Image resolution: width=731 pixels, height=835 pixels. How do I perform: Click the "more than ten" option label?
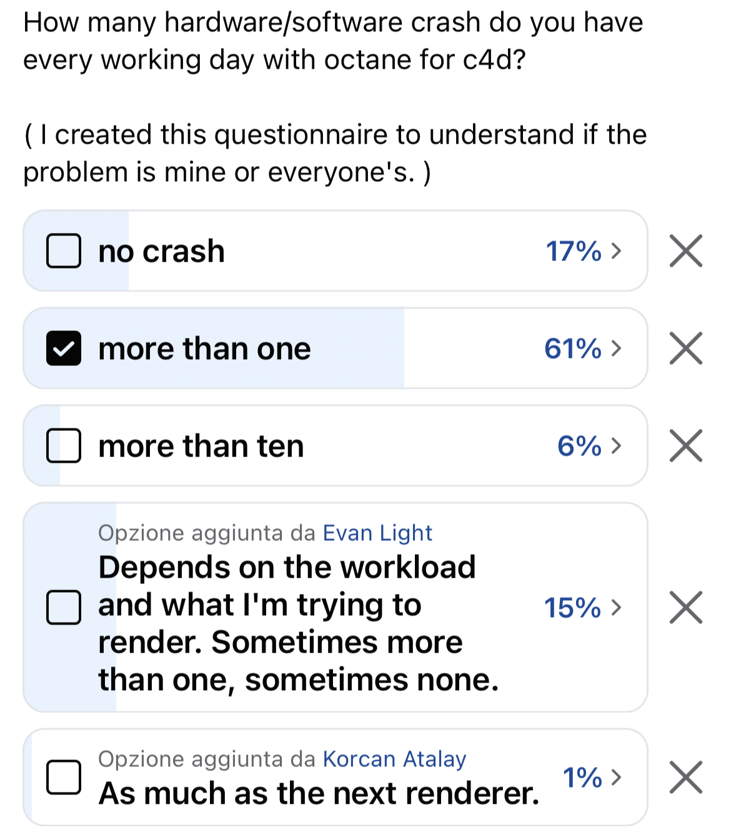201,446
